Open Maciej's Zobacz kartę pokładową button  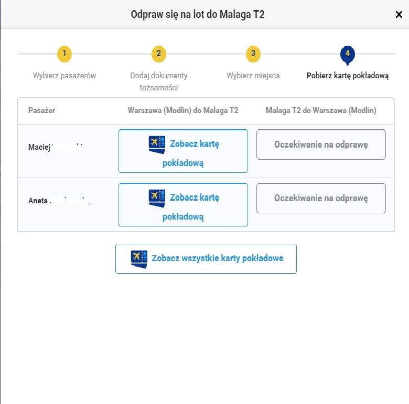pos(183,151)
